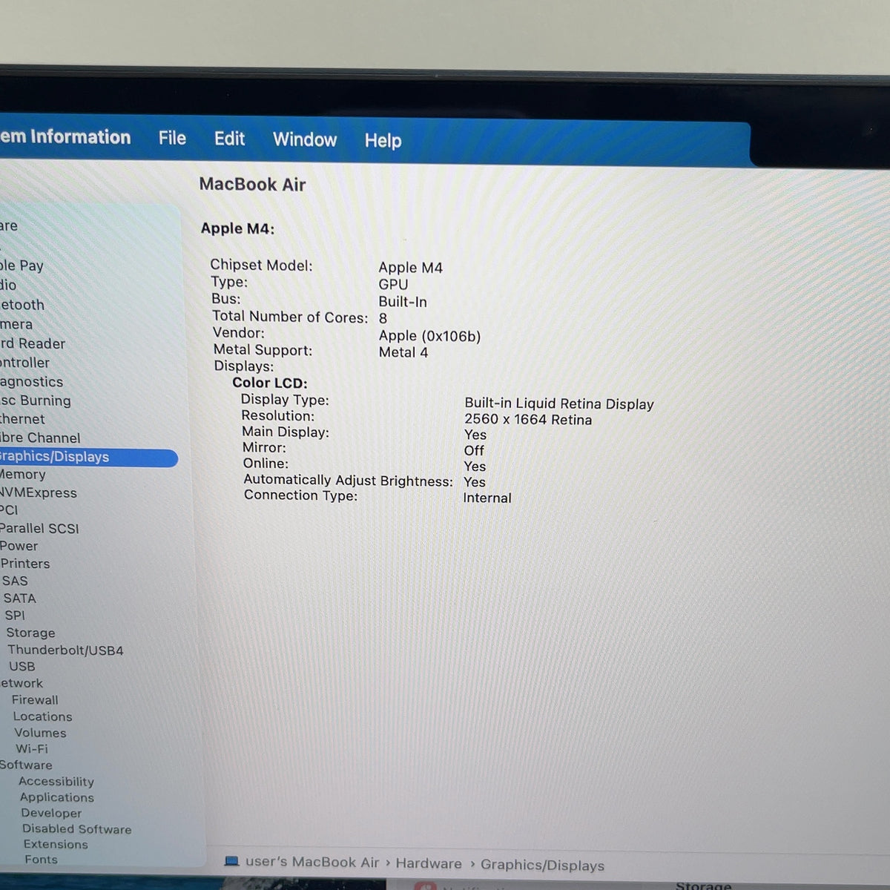Open the Window menu
Image resolution: width=890 pixels, height=890 pixels.
pyautogui.click(x=305, y=139)
